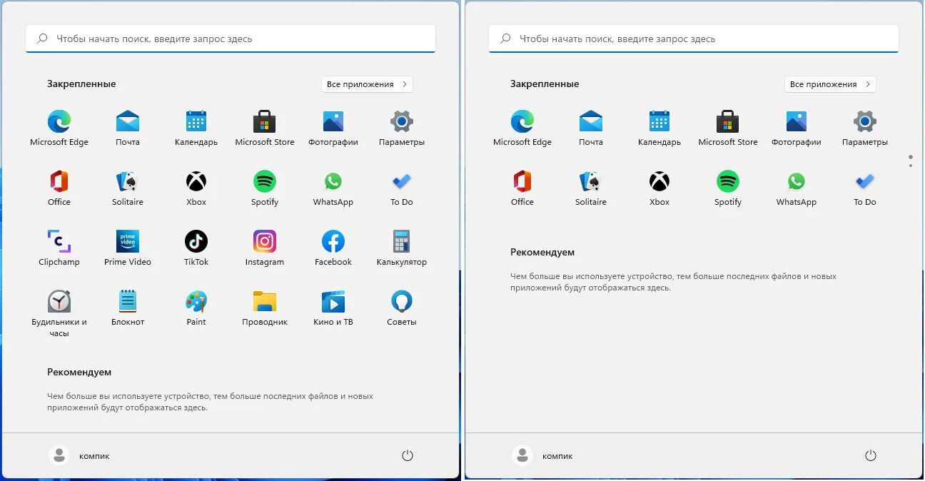Focus the search field in right Start menu
Screen dimensions: 925x481
(694, 39)
